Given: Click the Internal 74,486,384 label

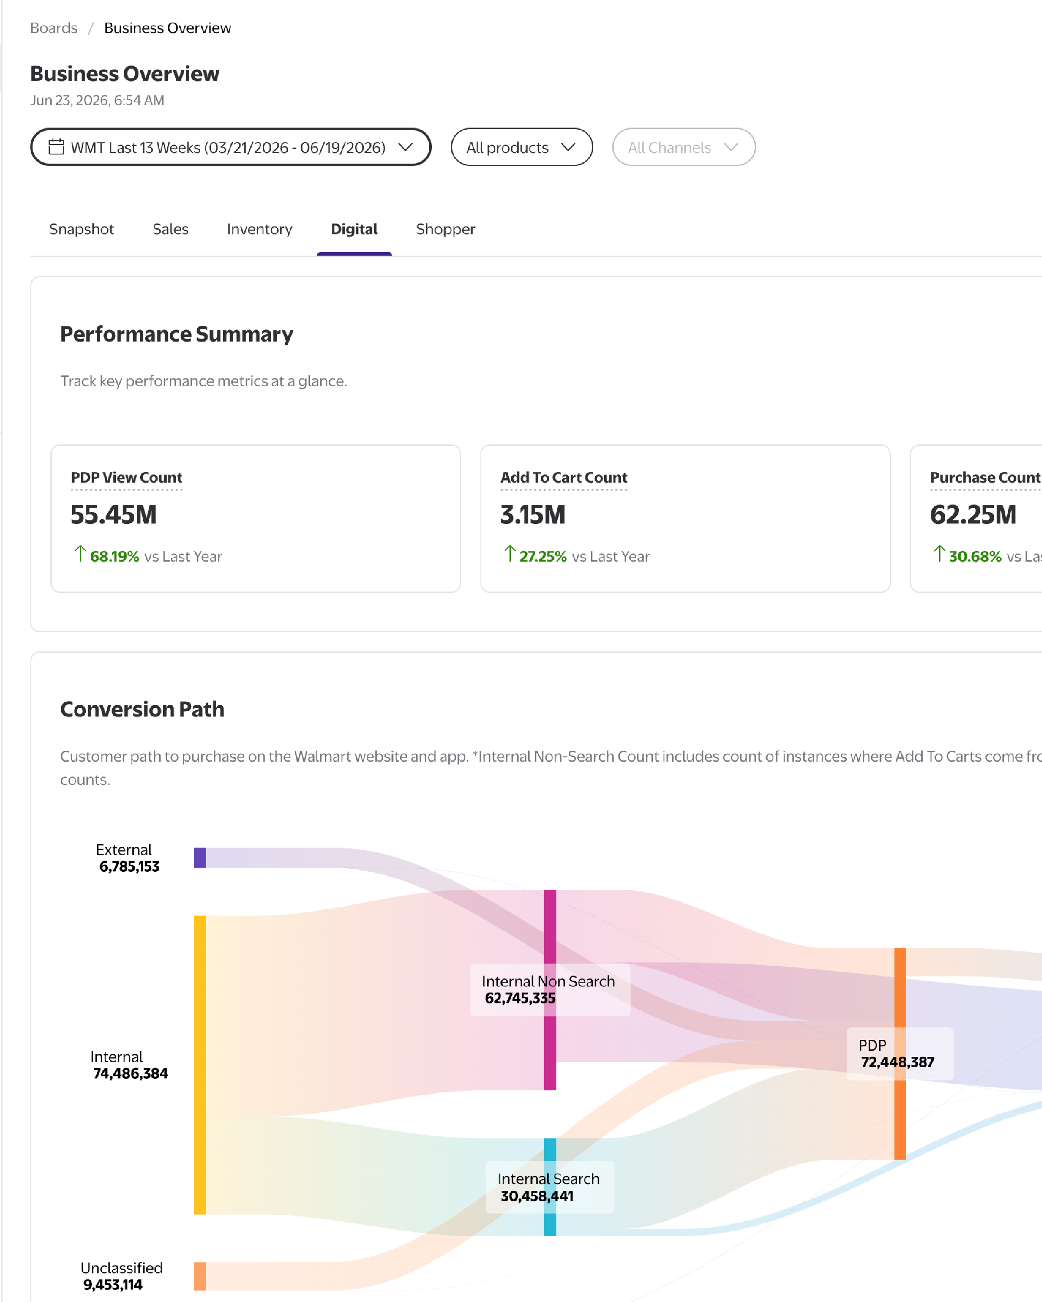Looking at the screenshot, I should click(129, 1065).
